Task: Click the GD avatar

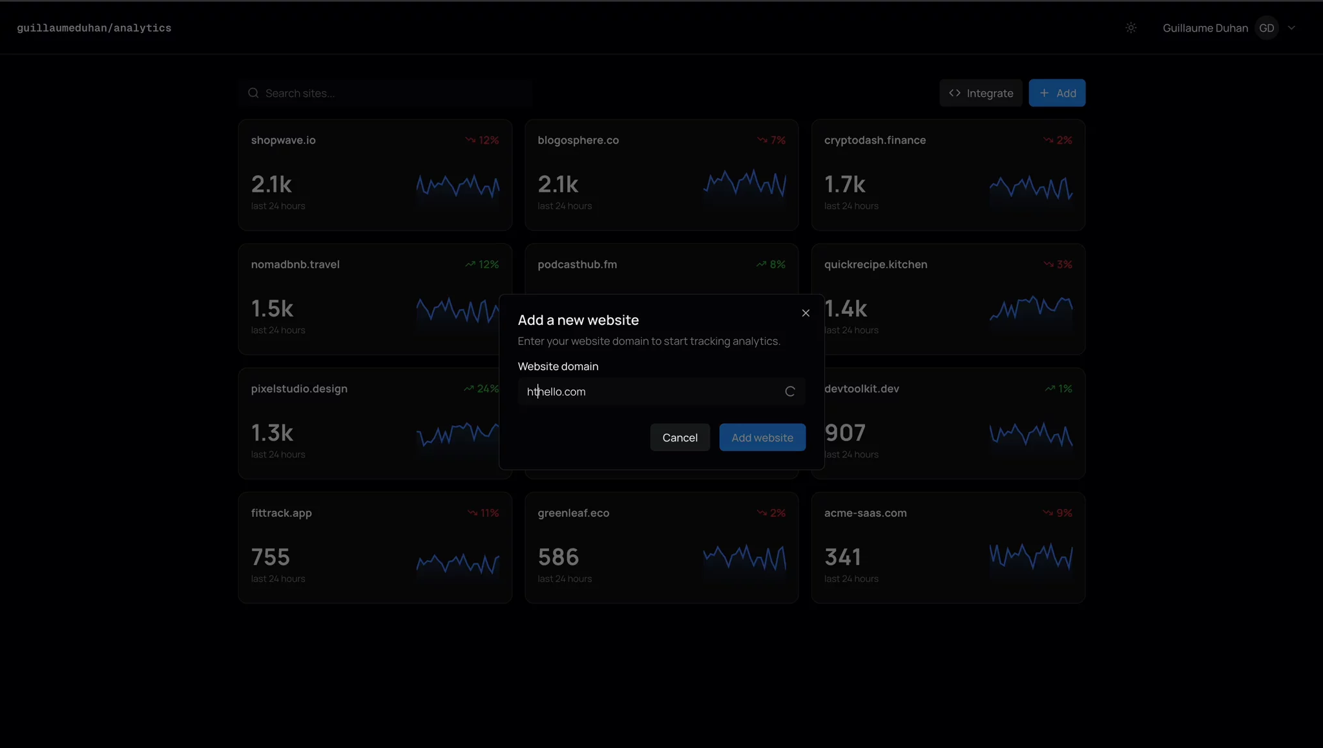Action: click(x=1266, y=28)
